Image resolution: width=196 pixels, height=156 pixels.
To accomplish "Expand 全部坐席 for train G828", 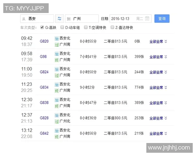I will [158, 118].
